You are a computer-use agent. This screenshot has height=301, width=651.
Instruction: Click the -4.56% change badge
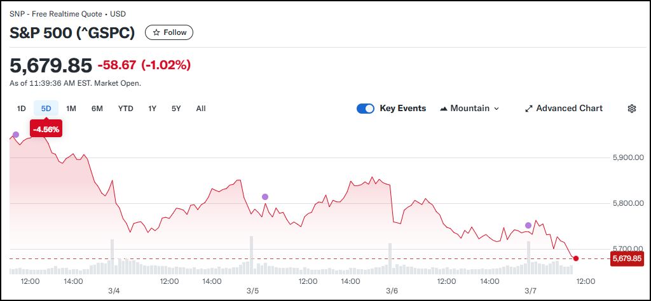pos(46,129)
